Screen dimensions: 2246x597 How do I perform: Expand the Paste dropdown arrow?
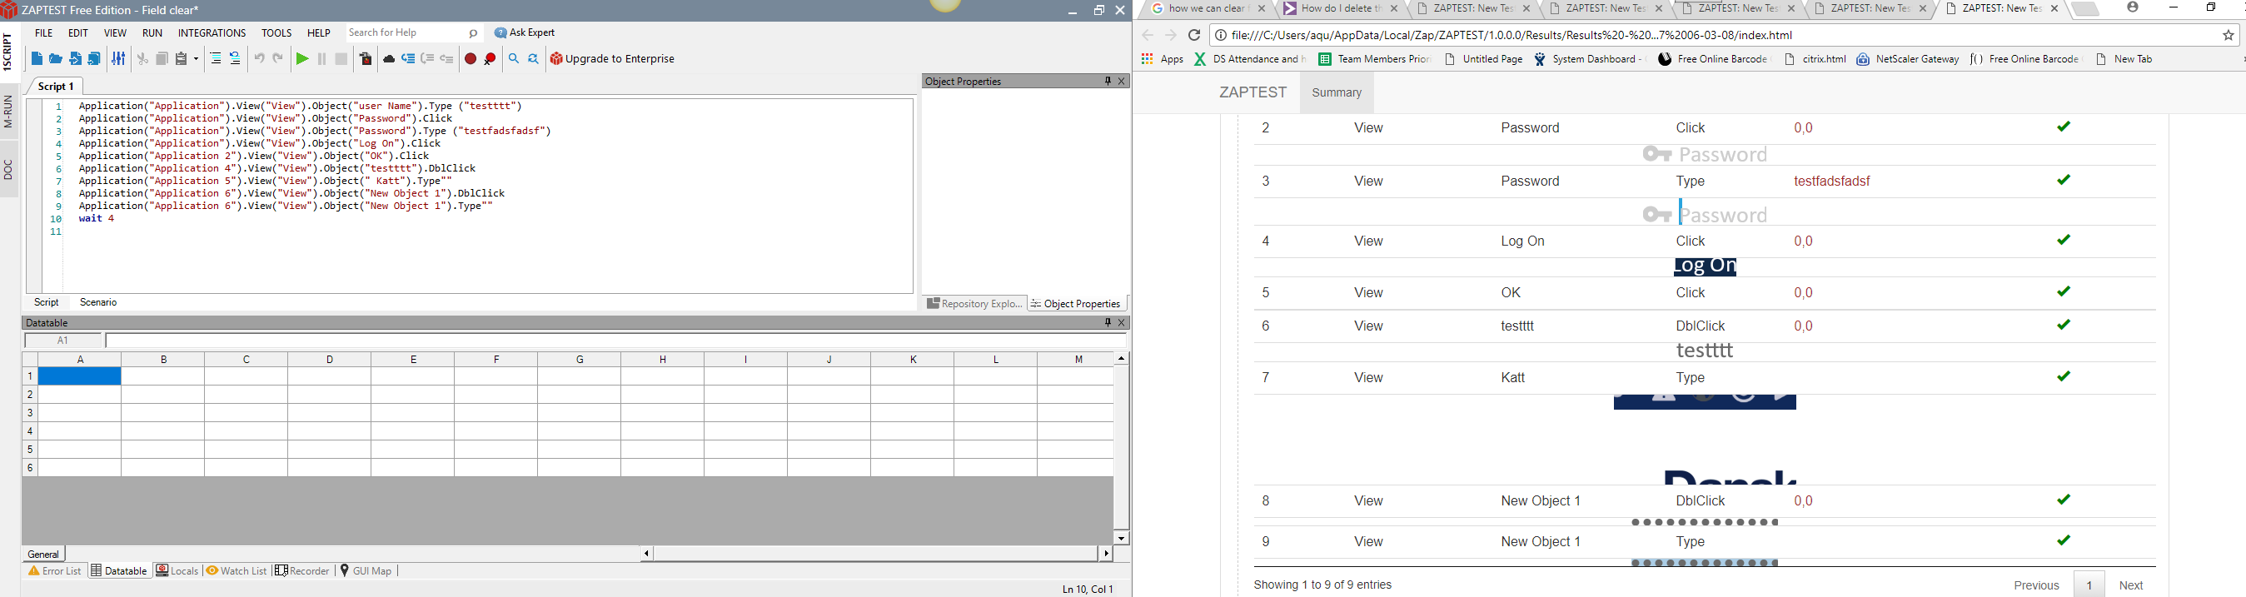pos(196,59)
